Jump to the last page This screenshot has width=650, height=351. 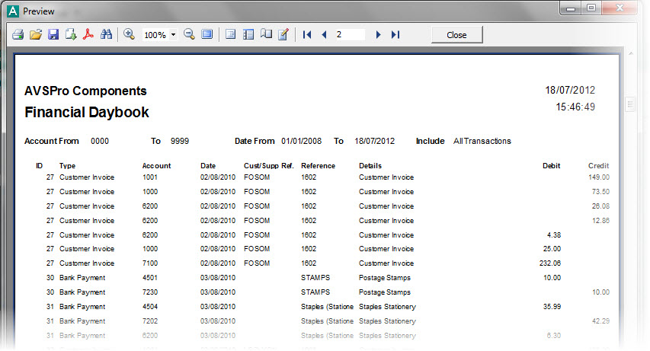point(395,35)
